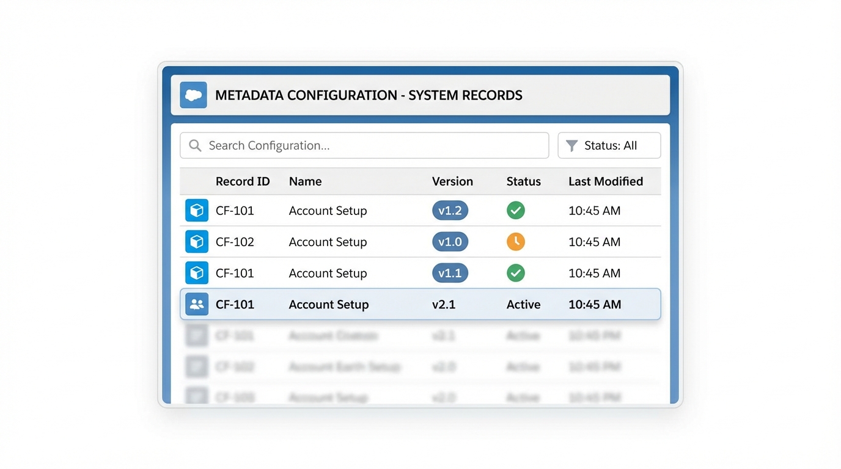
Task: Select the Name column header
Action: [x=305, y=181]
